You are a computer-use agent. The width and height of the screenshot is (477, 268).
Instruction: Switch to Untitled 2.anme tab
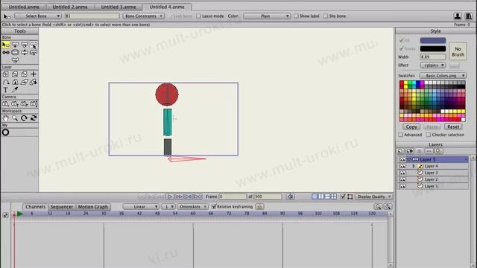[x=70, y=7]
